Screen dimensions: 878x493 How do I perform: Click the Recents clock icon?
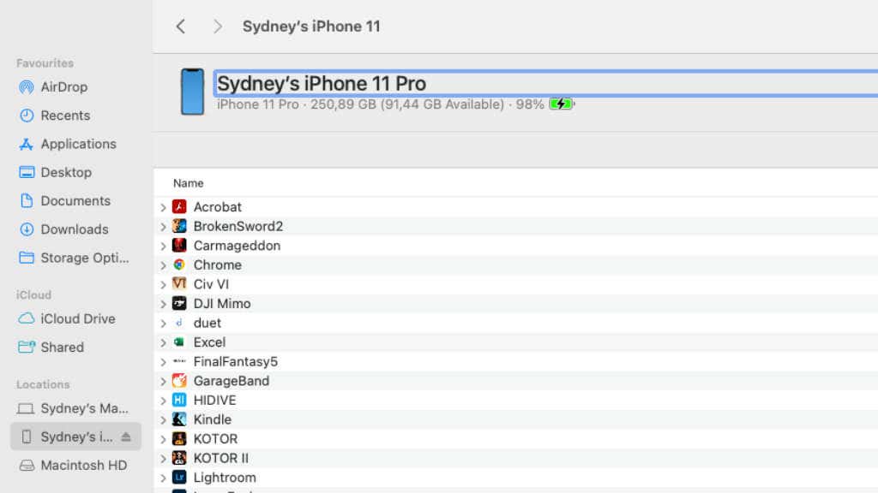point(27,116)
